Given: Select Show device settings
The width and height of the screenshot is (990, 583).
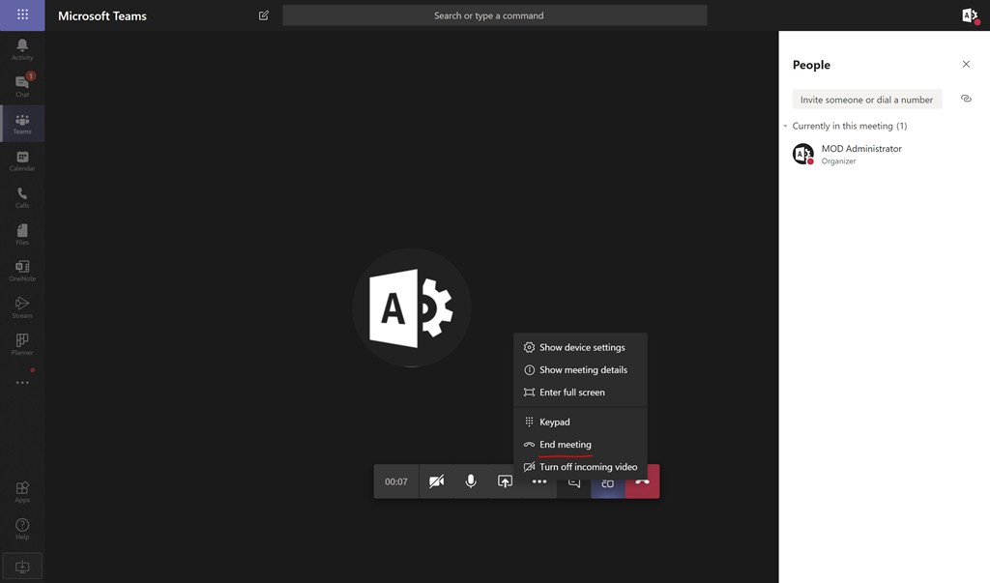Looking at the screenshot, I should click(x=582, y=346).
